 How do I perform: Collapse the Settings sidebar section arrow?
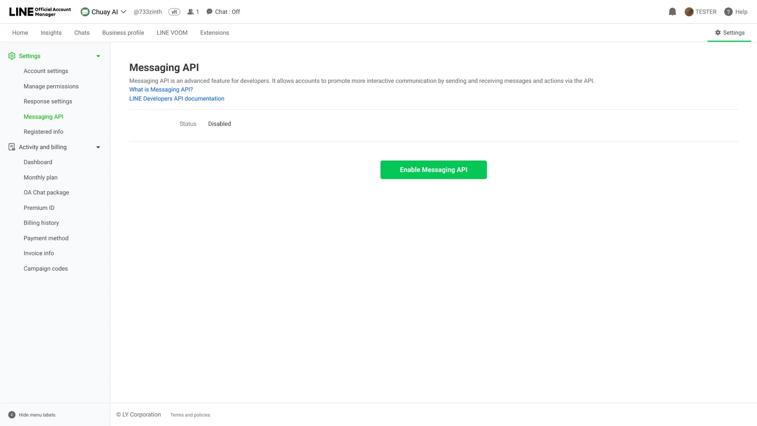(98, 56)
